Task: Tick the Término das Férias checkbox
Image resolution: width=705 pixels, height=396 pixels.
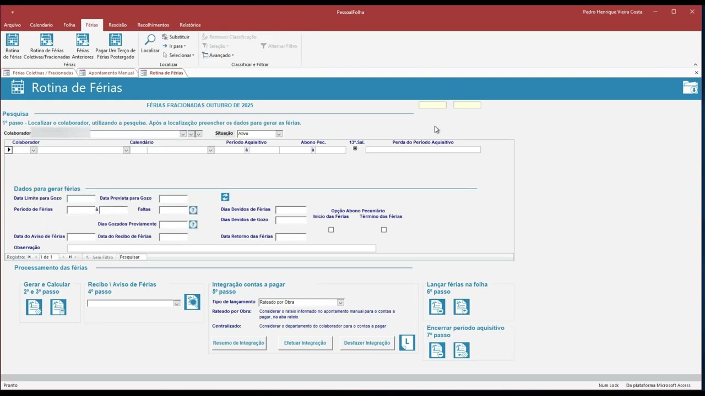Action: click(384, 230)
